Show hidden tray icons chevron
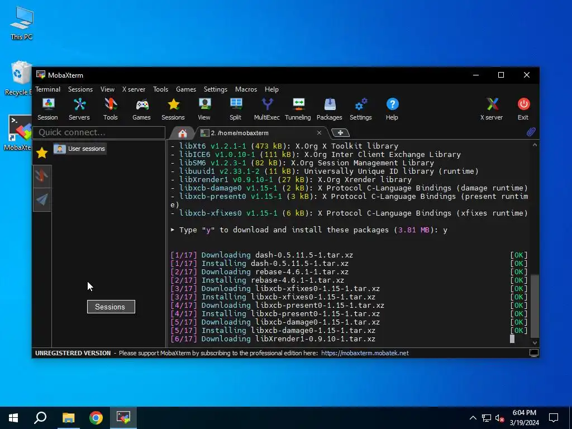The height and width of the screenshot is (429, 572). [473, 418]
